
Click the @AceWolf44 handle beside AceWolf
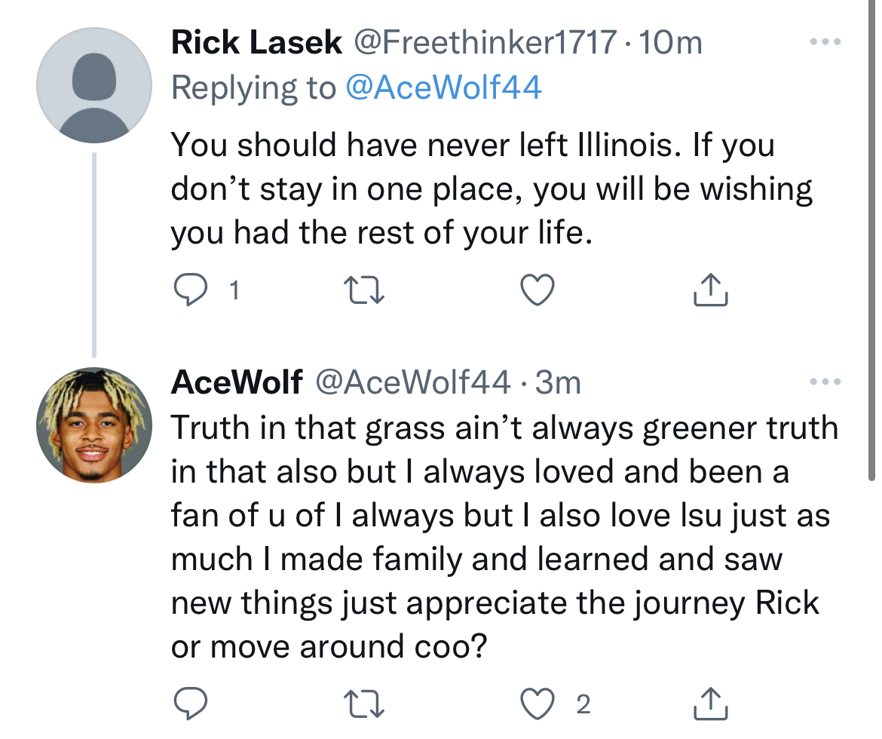(x=412, y=383)
